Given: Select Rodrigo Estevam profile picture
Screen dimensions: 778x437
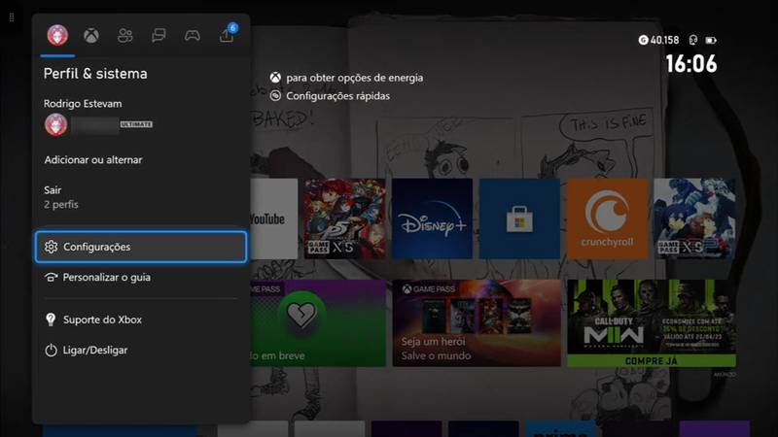Looking at the screenshot, I should click(x=56, y=124).
